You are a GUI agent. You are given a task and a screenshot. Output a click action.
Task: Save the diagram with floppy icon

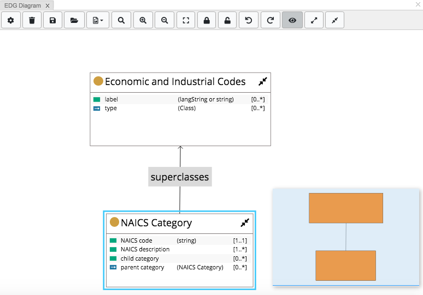tap(52, 20)
